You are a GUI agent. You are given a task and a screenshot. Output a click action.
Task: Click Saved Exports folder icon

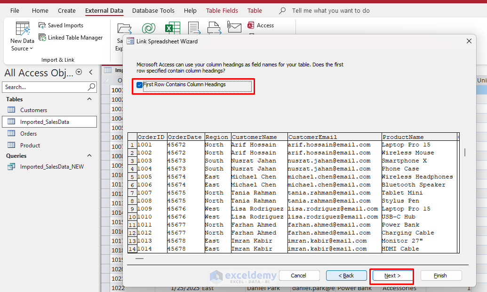(x=124, y=28)
